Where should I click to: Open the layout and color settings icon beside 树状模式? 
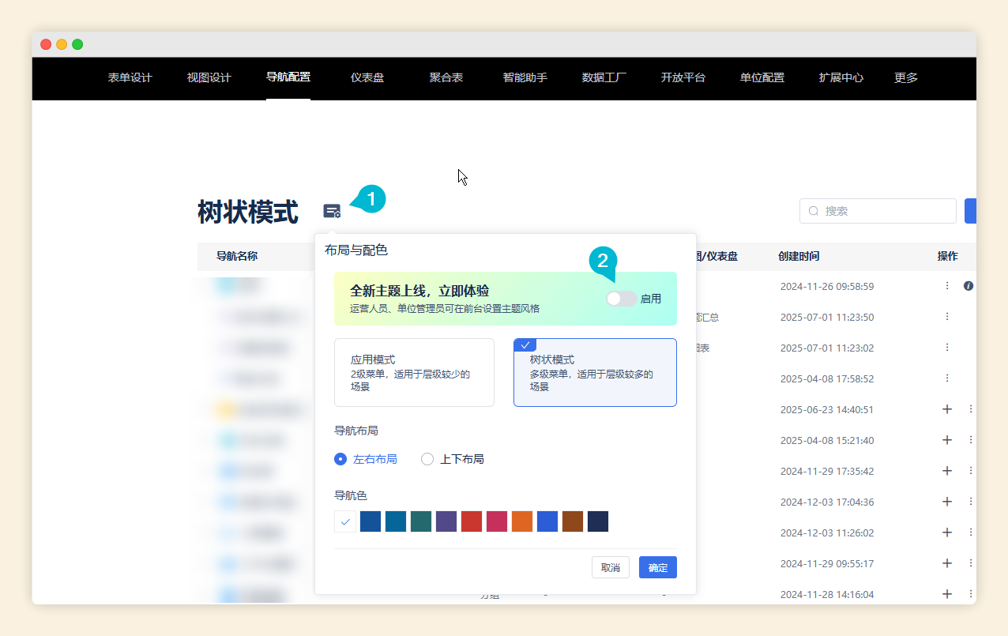pos(332,211)
